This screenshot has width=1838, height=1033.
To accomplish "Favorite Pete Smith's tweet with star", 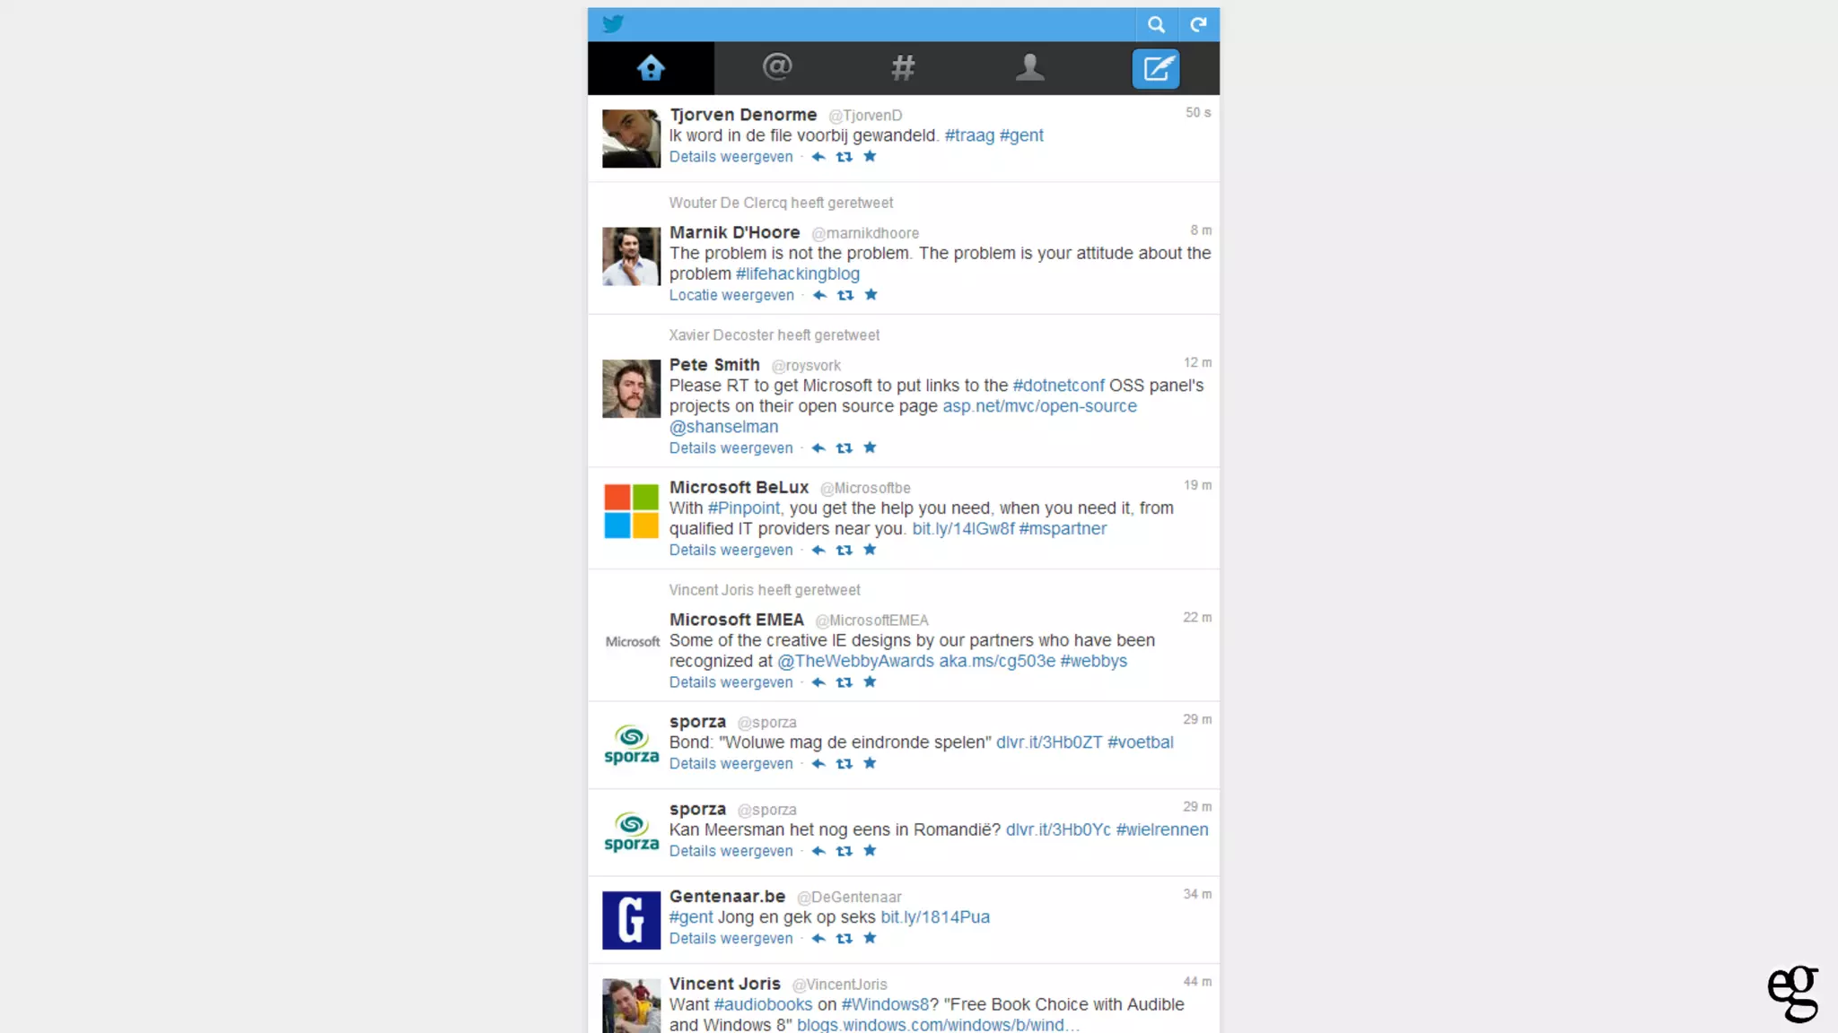I will click(870, 447).
